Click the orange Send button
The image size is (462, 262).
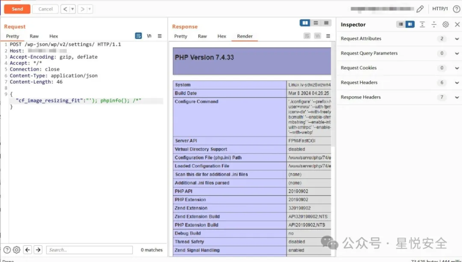tap(17, 9)
